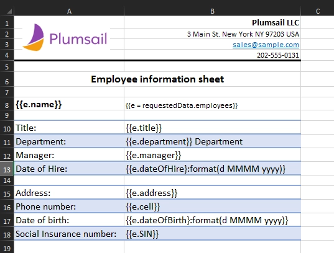Click the {{e.name}} cell
The image size is (334, 253).
coord(69,104)
